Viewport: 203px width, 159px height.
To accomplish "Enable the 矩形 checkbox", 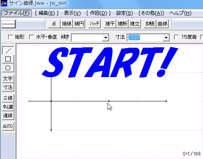I will tap(10, 37).
